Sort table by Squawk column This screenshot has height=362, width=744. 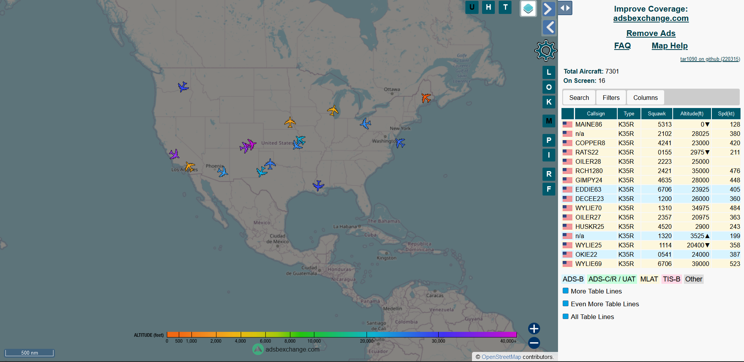tap(657, 113)
